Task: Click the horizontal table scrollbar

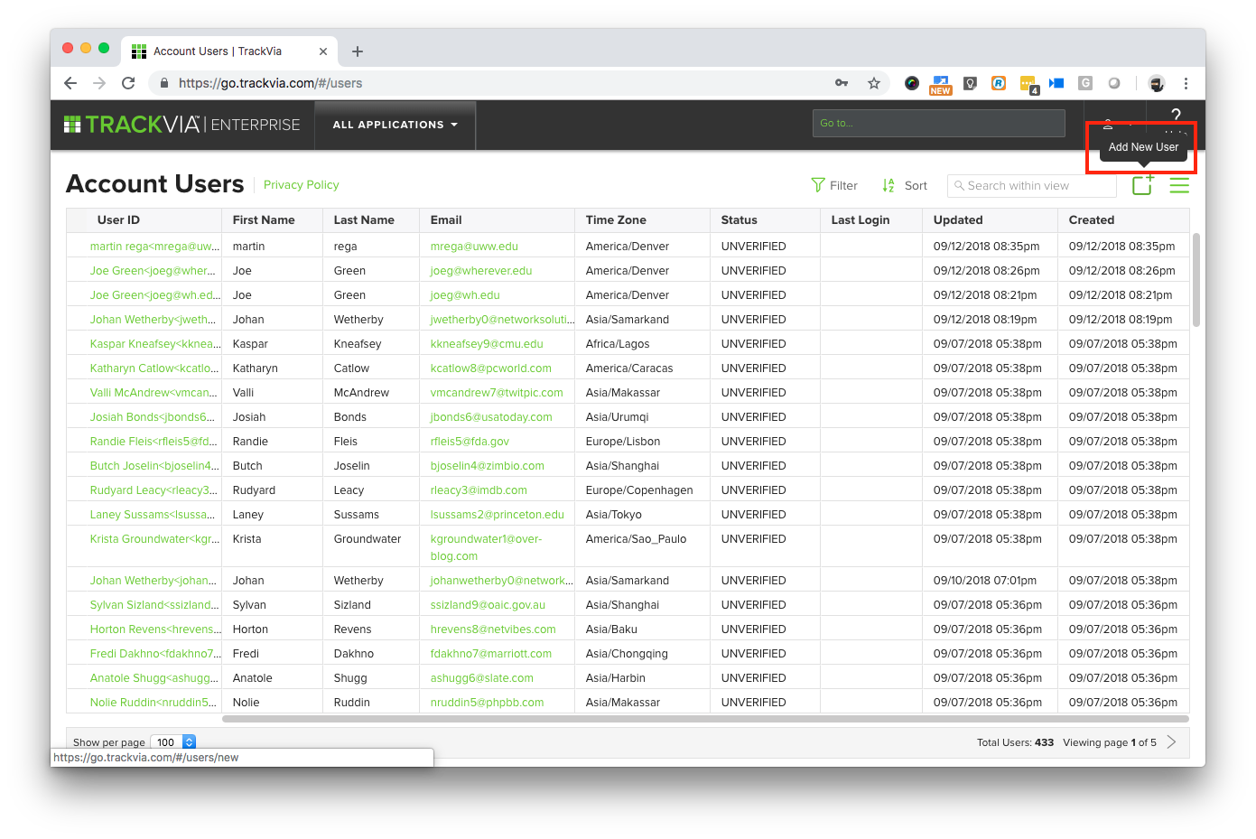Action: [x=705, y=719]
